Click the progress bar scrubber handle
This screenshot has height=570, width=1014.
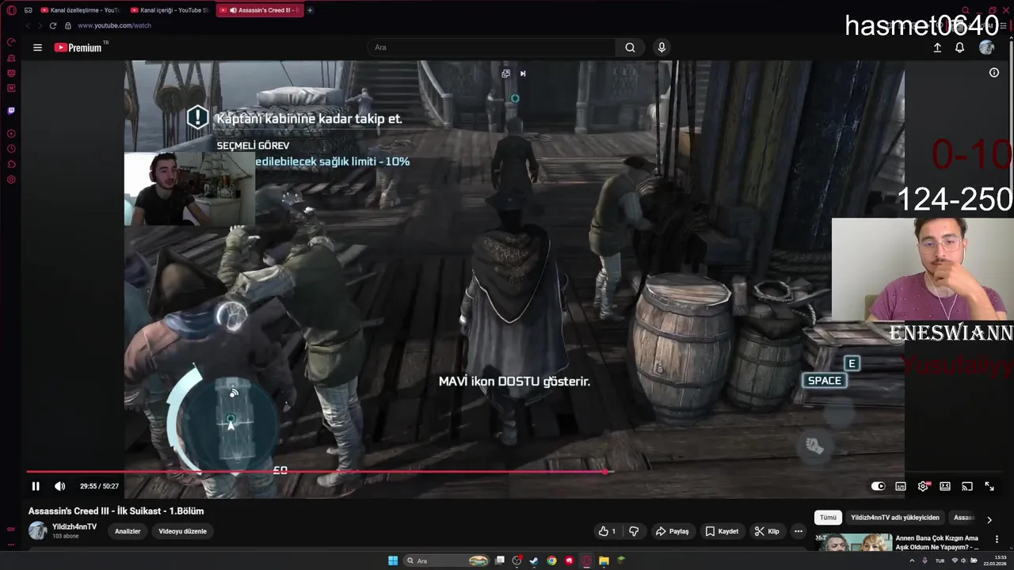coord(605,472)
